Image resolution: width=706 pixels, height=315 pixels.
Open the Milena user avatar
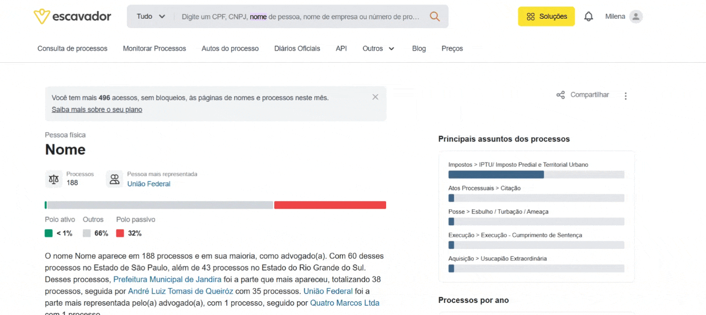click(x=636, y=17)
